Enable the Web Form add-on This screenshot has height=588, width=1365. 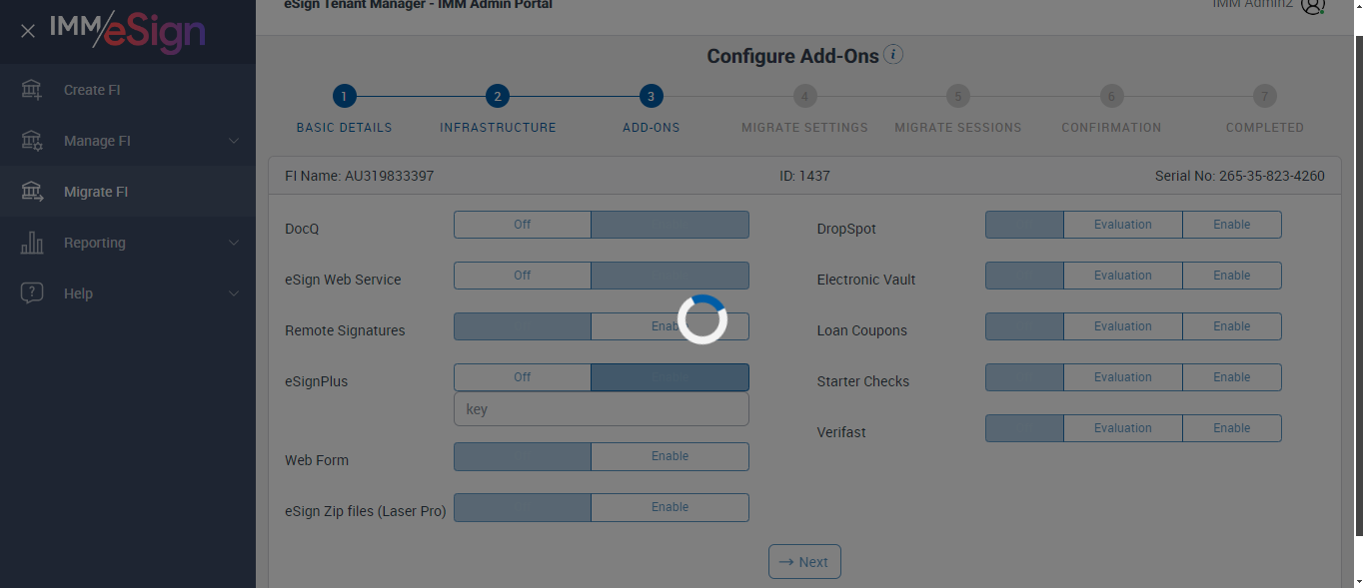(x=670, y=456)
